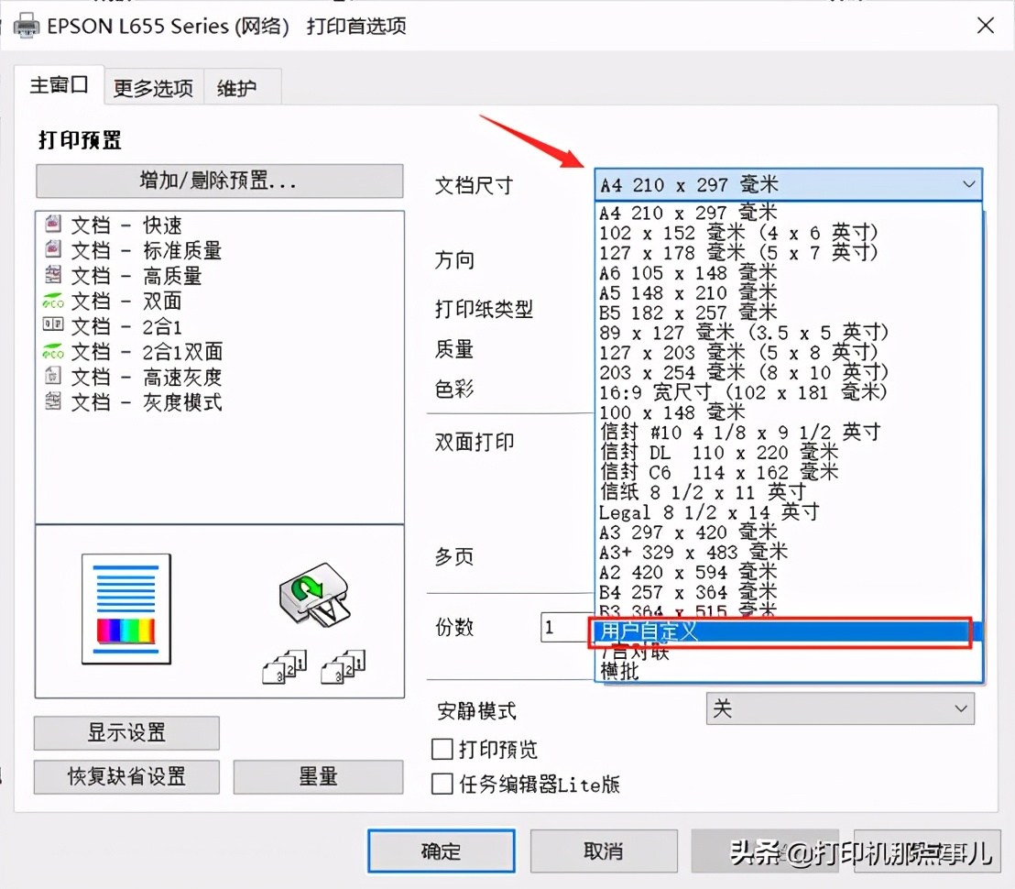Viewport: 1015px width, 889px height.
Task: Switch to the 更多选项 tab
Action: [152, 85]
